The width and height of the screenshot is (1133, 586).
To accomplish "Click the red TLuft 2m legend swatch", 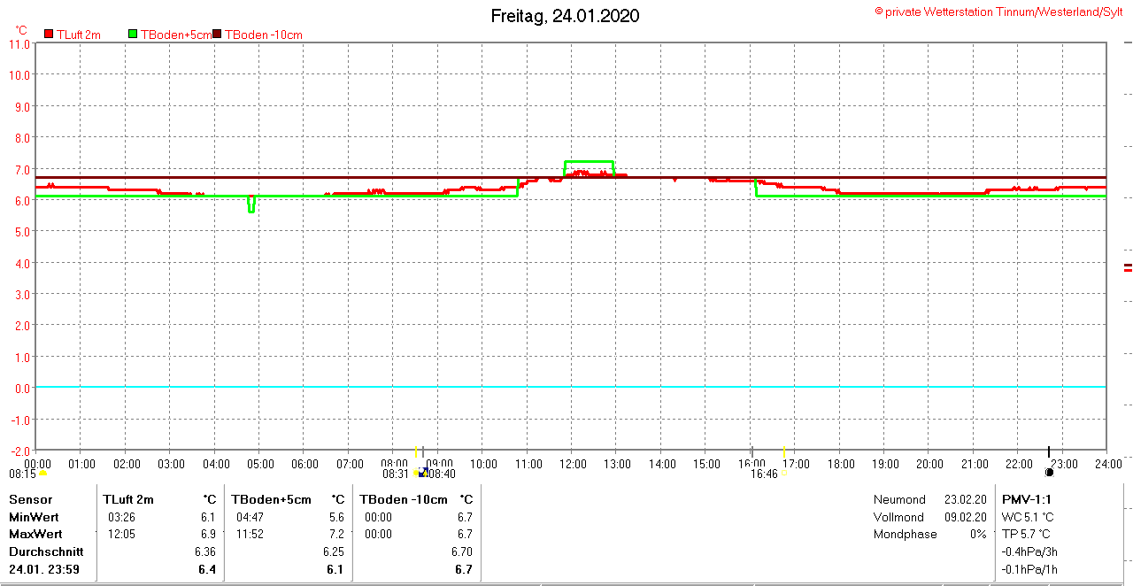I will (x=49, y=35).
